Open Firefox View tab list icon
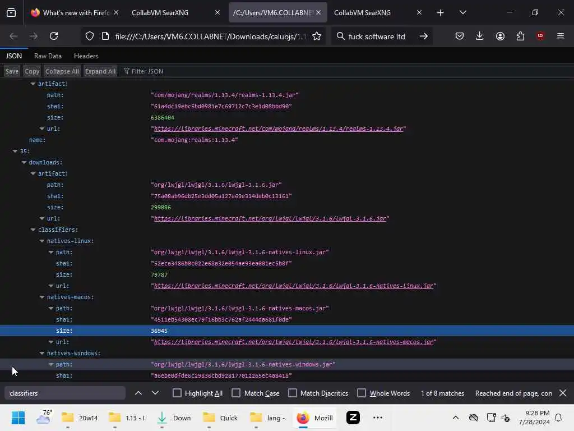 [x=11, y=12]
